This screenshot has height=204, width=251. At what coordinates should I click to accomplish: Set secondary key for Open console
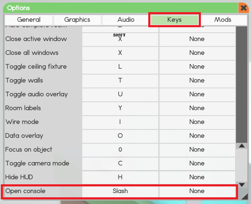tap(197, 191)
